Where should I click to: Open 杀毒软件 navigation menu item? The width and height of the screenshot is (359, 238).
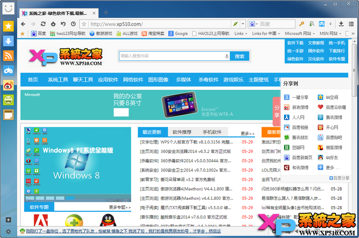coord(208,80)
